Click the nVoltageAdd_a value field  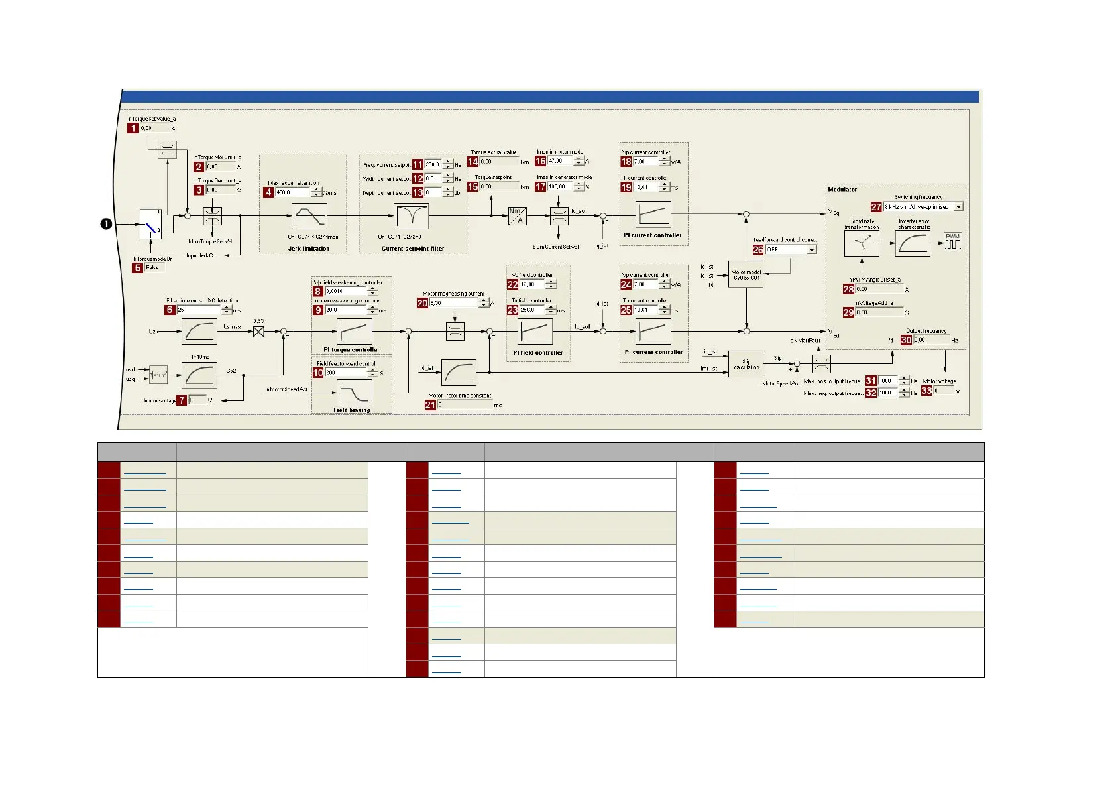[x=879, y=312]
